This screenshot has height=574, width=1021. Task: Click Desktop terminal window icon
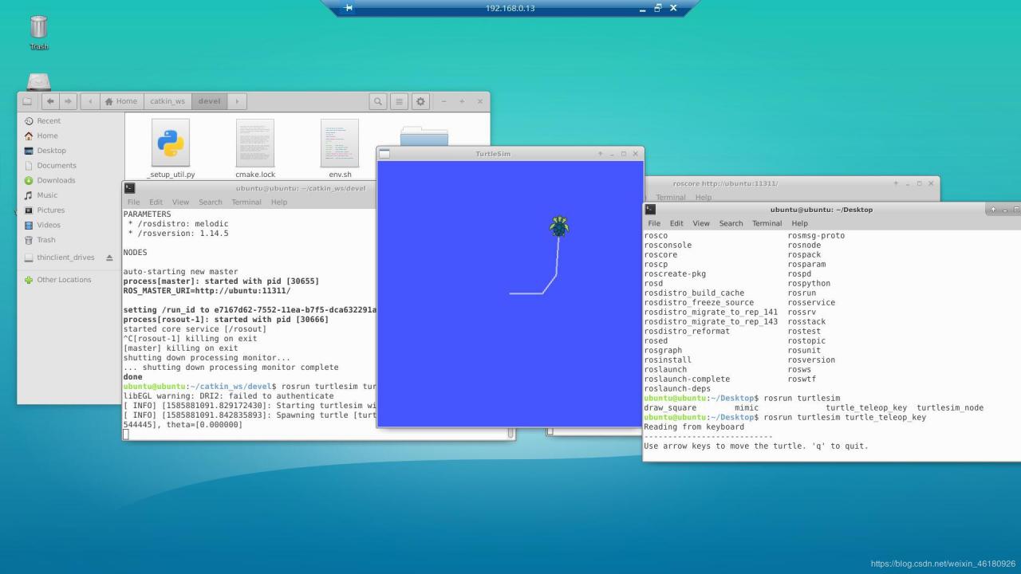pyautogui.click(x=651, y=209)
